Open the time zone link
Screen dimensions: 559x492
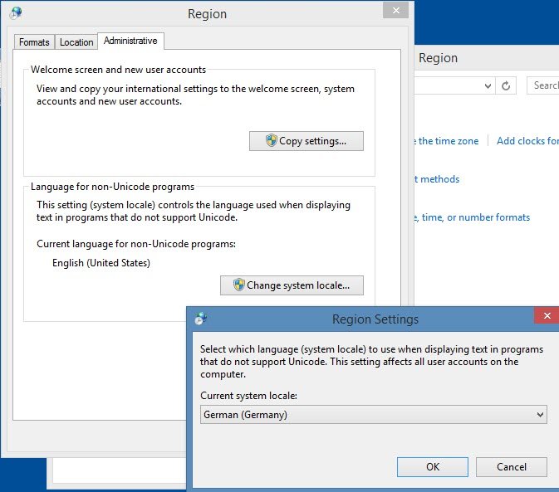[x=446, y=141]
